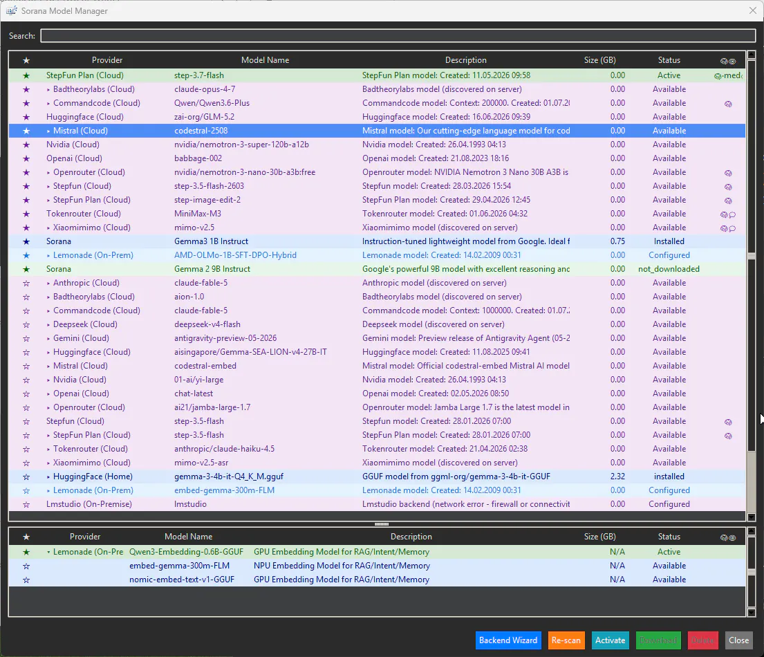Favorite the antigravity-preview-05-2026 model star
Viewport: 764px width, 657px height.
click(x=26, y=338)
